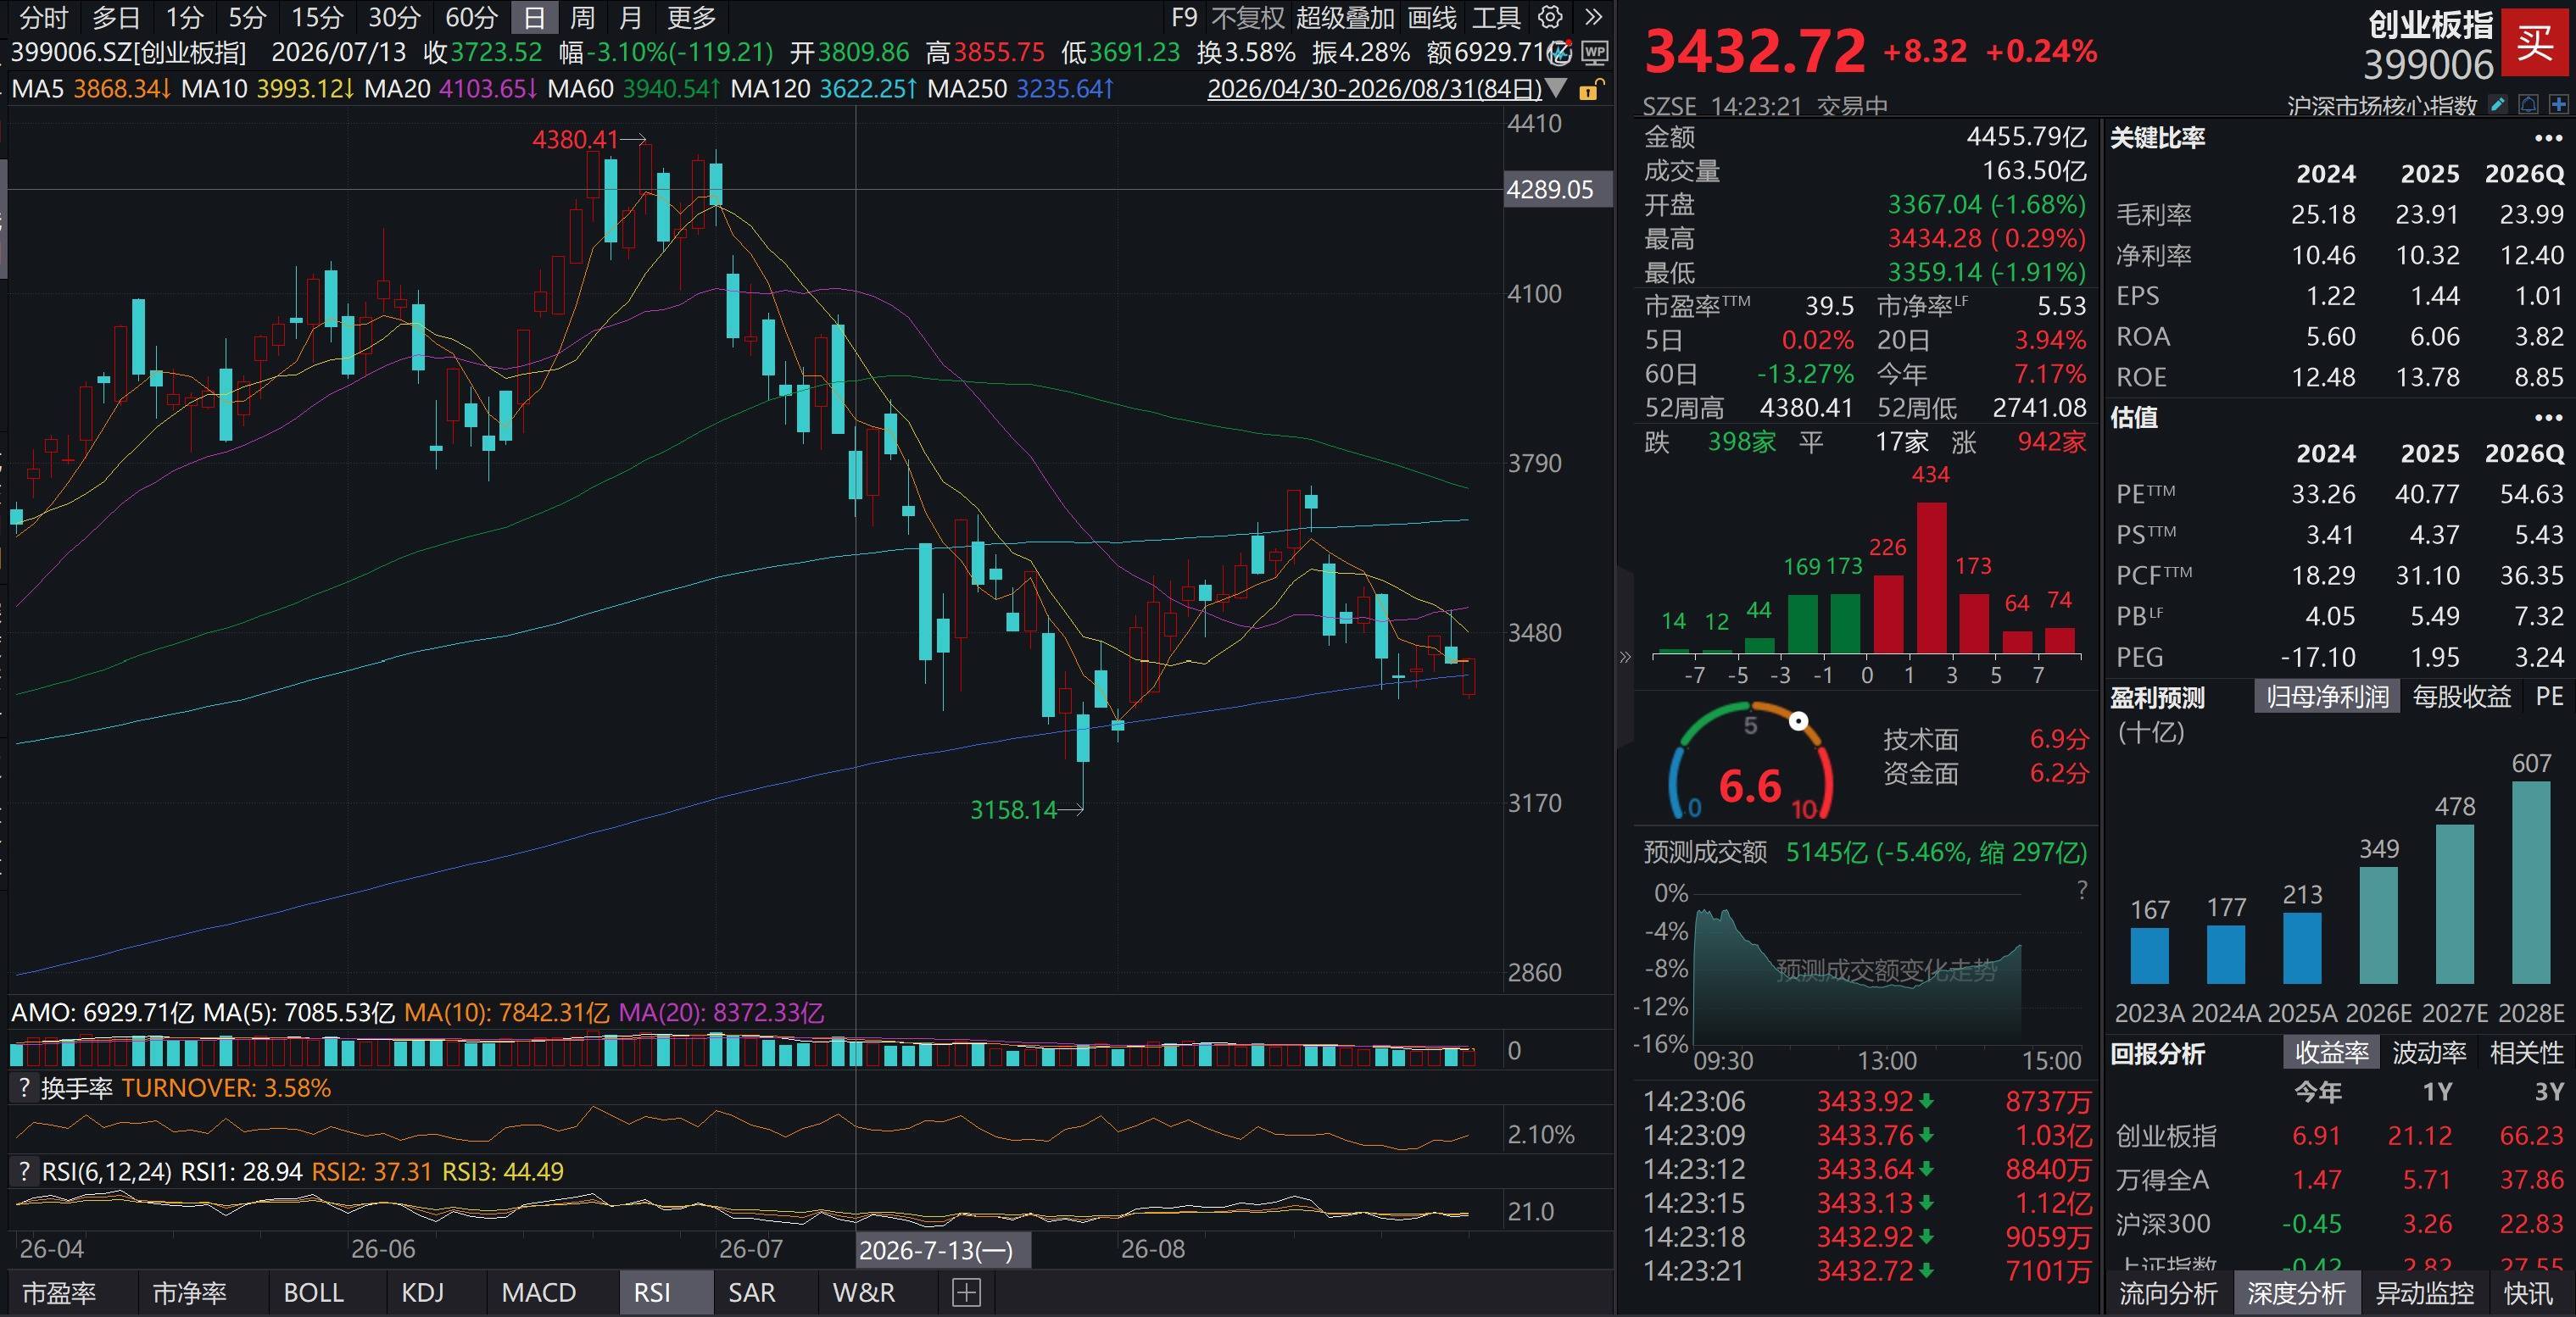Screen dimensions: 2576x1317
Task: Open the turnover rate help question mark
Action: (23, 1088)
